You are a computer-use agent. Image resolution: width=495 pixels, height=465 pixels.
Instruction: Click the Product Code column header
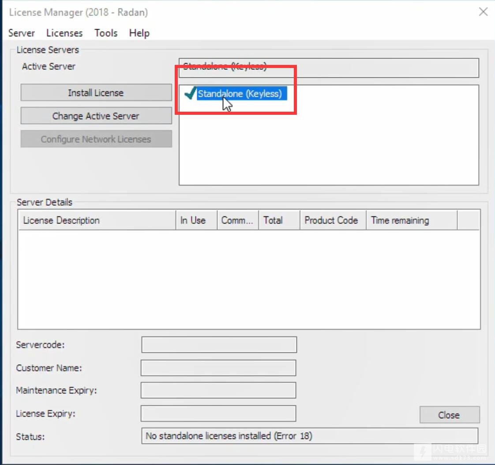pyautogui.click(x=333, y=220)
